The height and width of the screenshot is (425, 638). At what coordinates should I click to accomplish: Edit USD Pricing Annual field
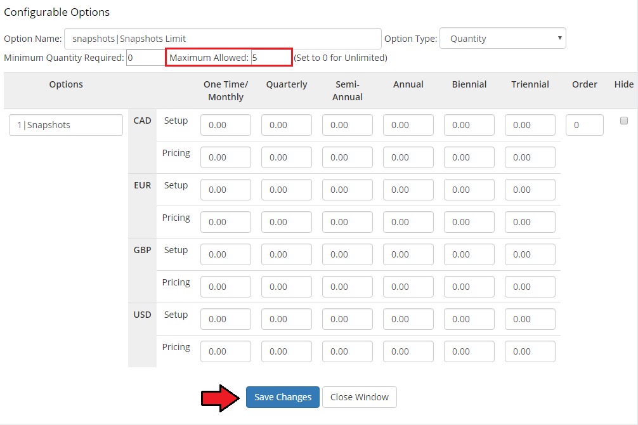pyautogui.click(x=408, y=351)
